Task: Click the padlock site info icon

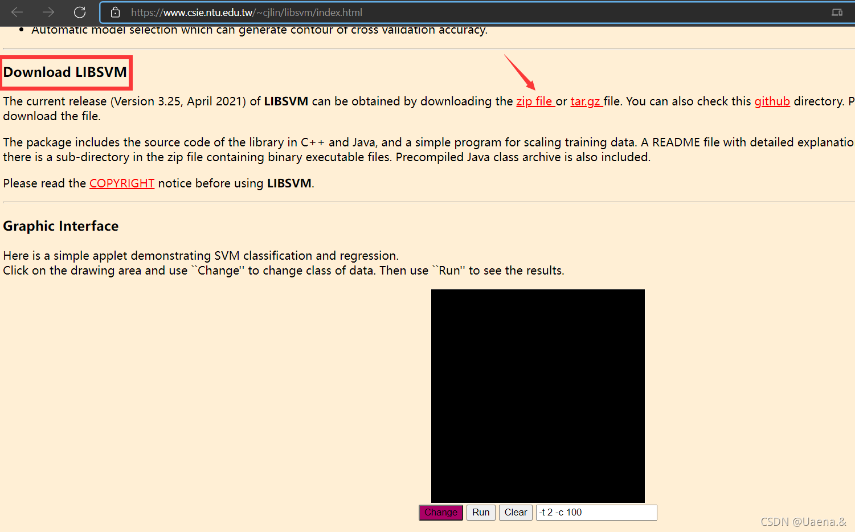Action: (116, 12)
